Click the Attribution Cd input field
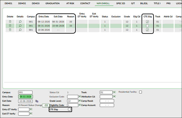This screenshot has height=118, width=182. pos(106,97)
